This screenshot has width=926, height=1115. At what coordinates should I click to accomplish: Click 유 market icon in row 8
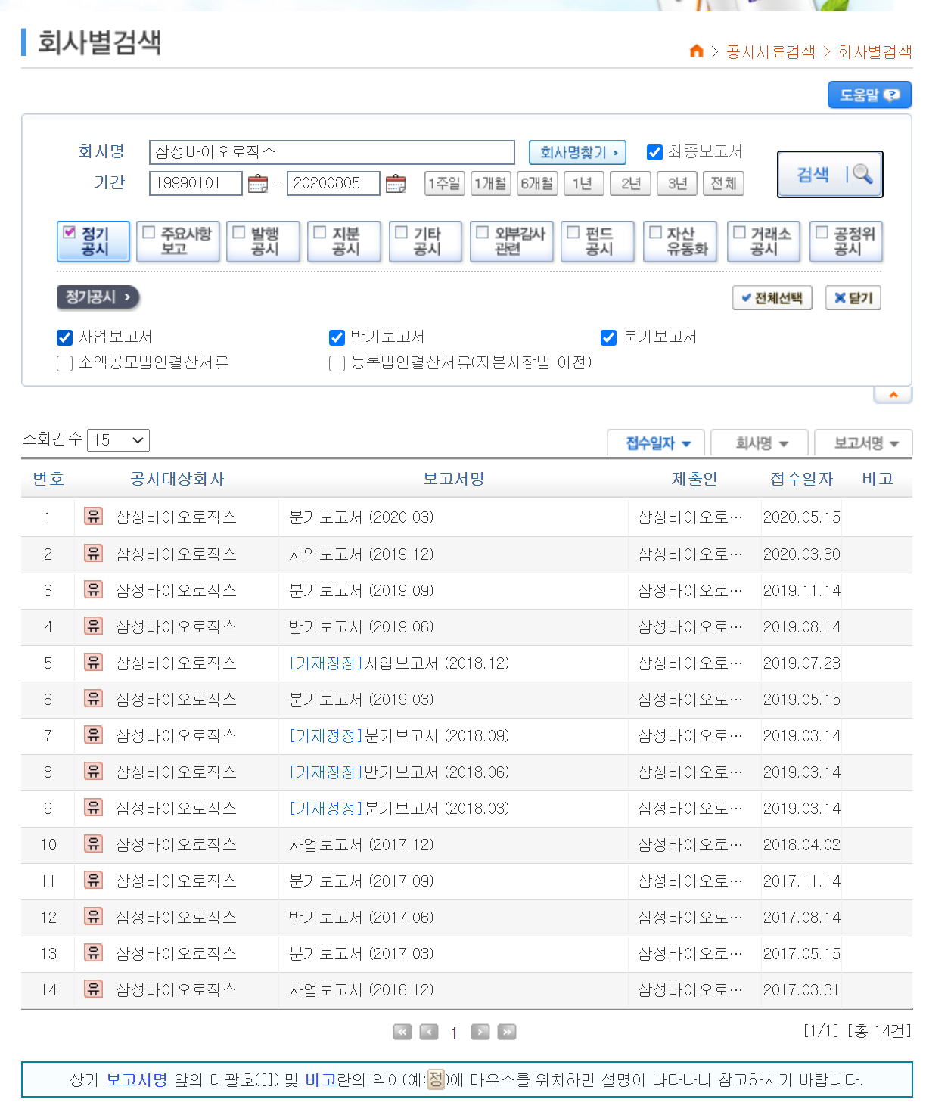[93, 772]
